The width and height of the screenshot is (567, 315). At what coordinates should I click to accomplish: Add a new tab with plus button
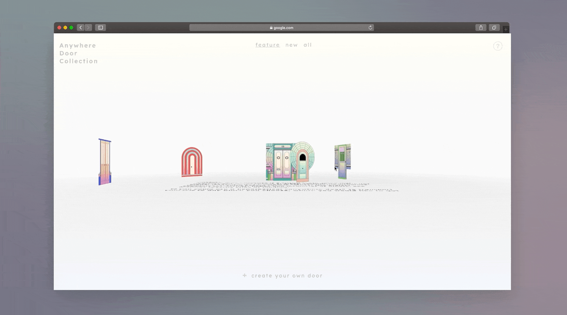506,29
